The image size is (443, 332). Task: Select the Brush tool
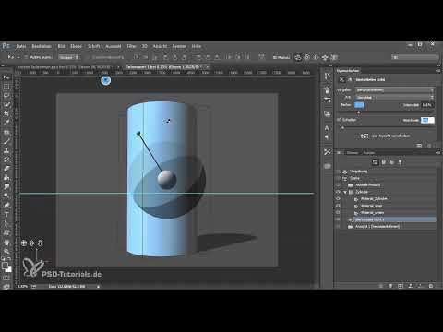(x=6, y=141)
